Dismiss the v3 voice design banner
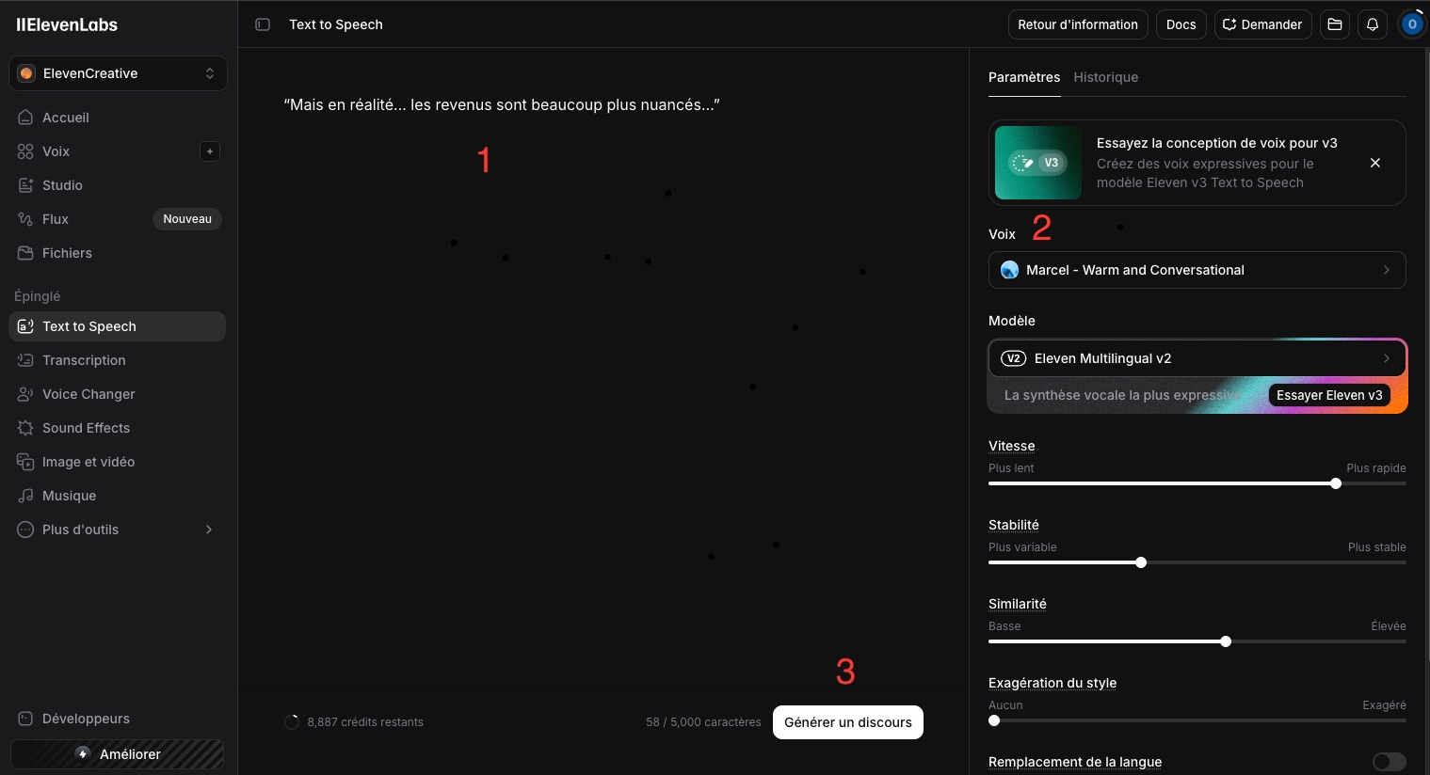 1375,163
